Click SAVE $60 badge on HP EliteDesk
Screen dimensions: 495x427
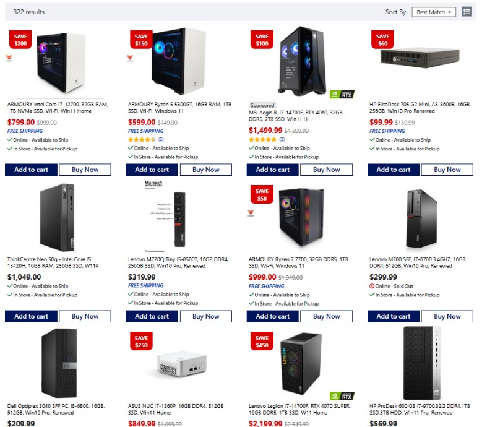point(382,40)
